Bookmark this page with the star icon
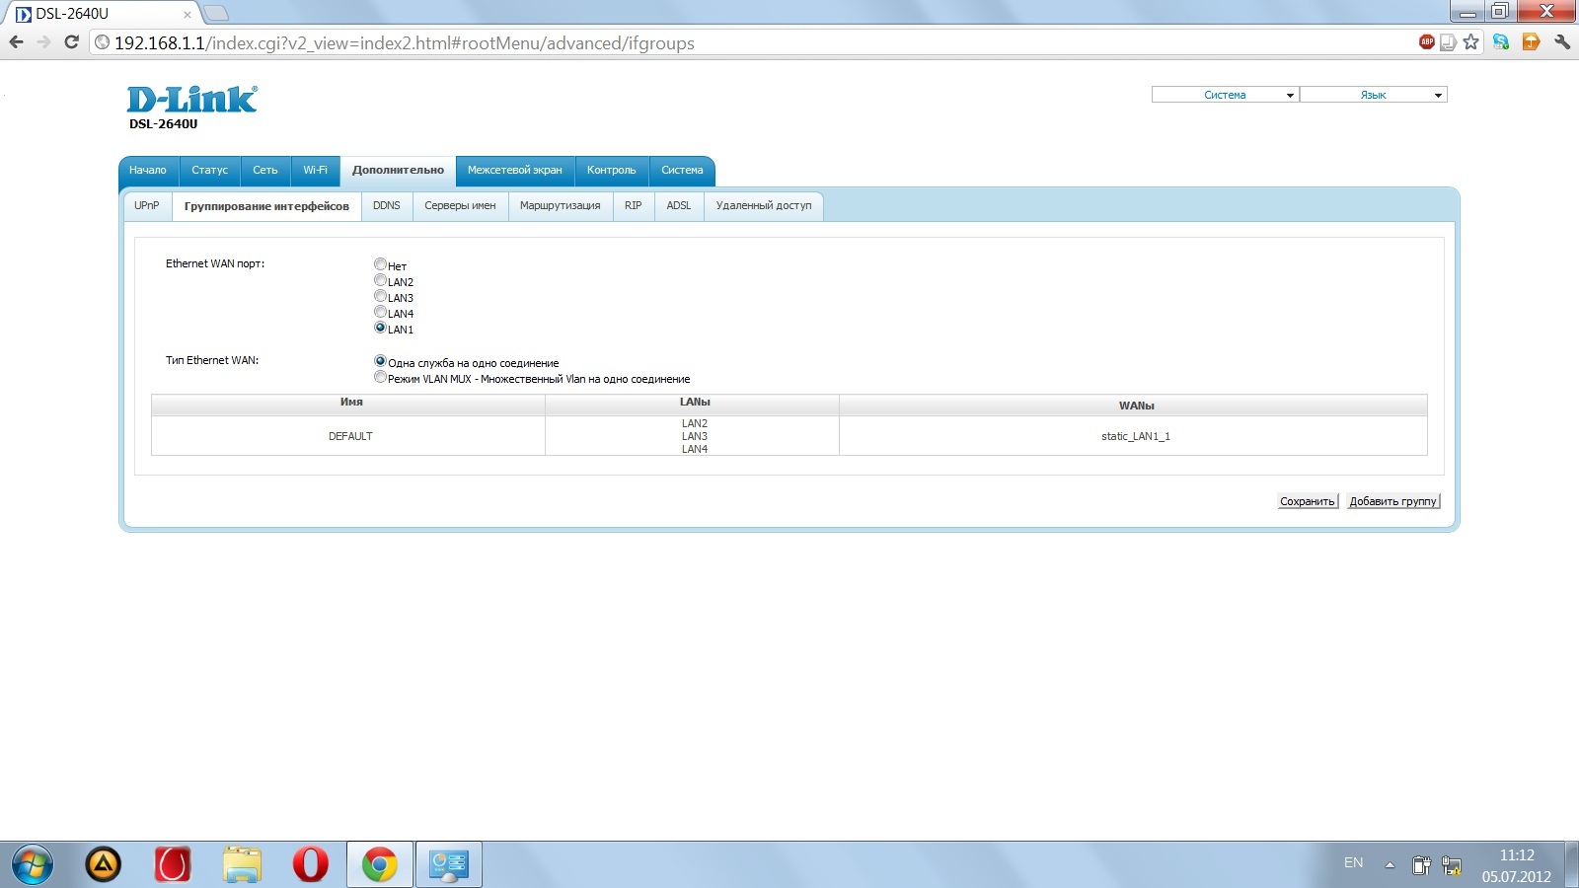Image resolution: width=1579 pixels, height=888 pixels. pyautogui.click(x=1470, y=41)
